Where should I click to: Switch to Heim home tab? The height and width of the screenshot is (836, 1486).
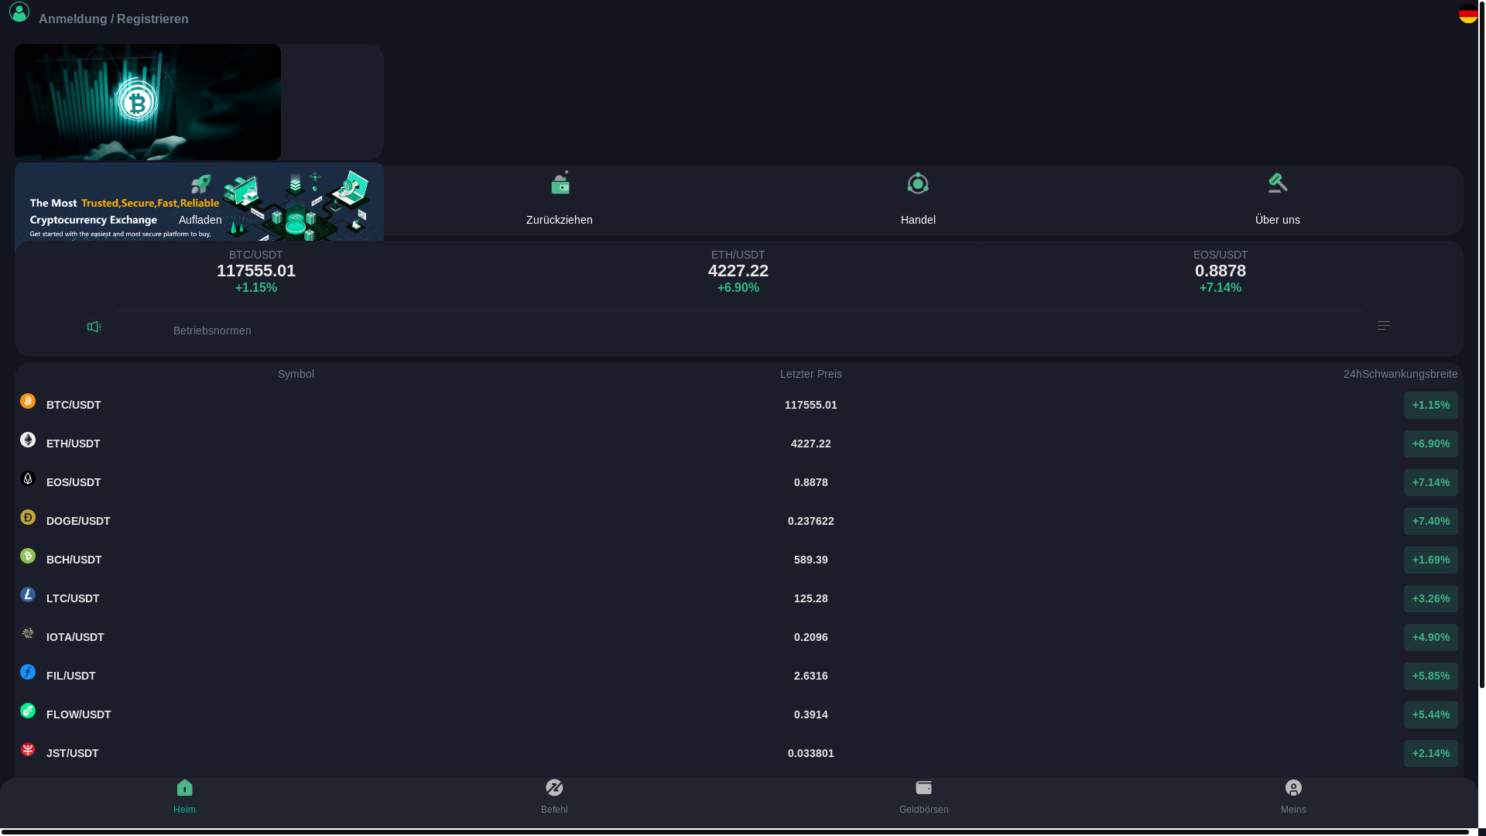[x=184, y=797]
